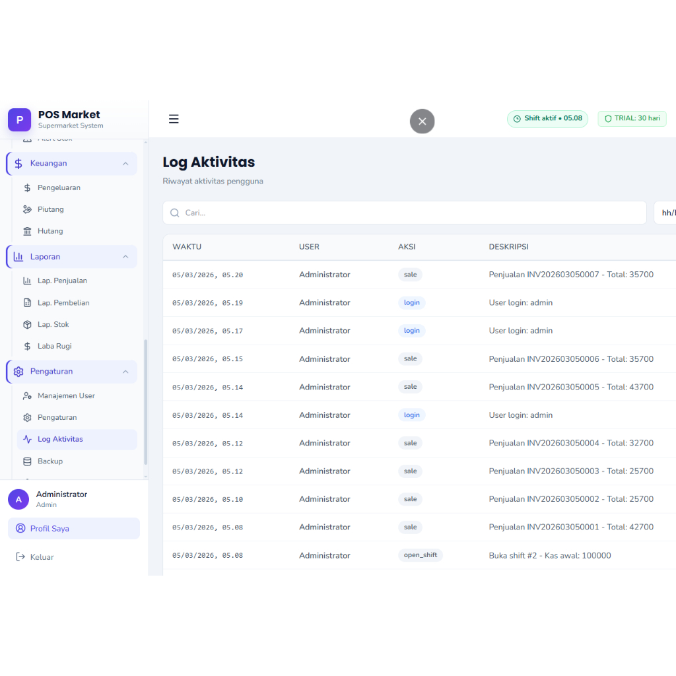This screenshot has width=676, height=676.
Task: Click the chart icon beside Laporan
Action: 18,257
